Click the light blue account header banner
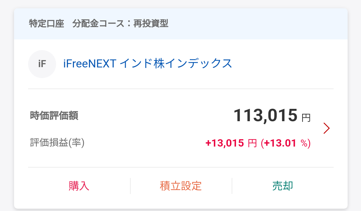Screen dimensions: 361x211 (x=181, y=24)
